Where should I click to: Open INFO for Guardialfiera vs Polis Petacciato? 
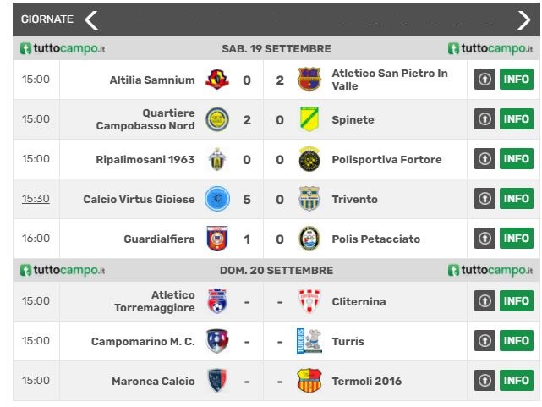[x=517, y=239]
